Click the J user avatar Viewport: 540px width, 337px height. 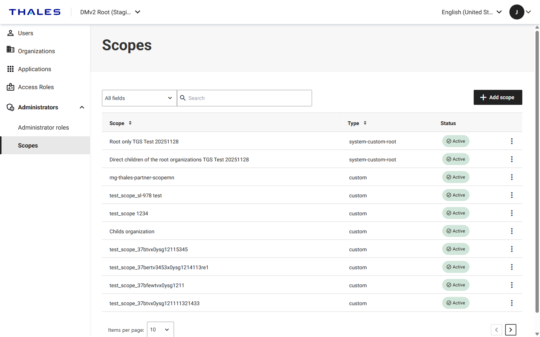click(517, 12)
